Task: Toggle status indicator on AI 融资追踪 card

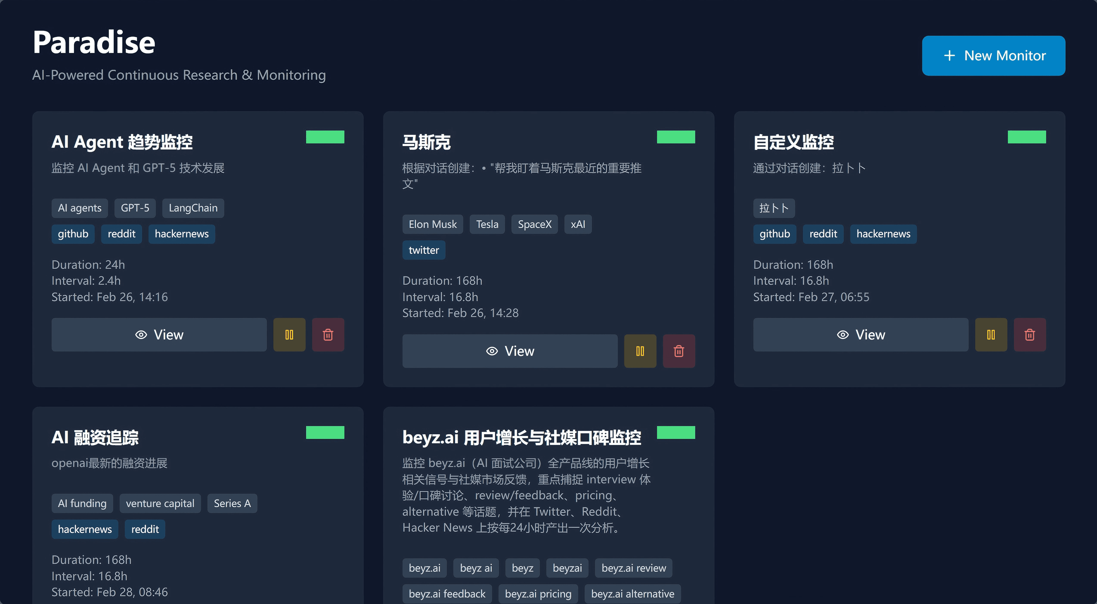Action: (x=325, y=432)
